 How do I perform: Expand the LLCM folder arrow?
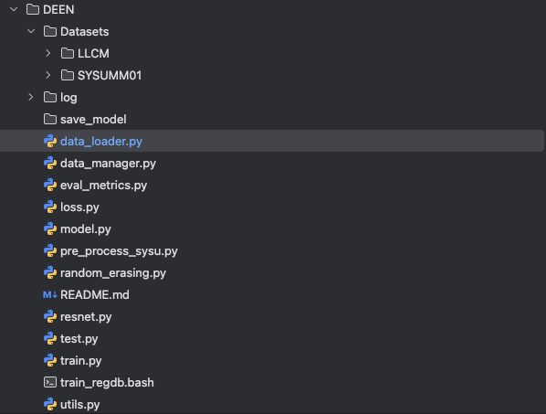(48, 53)
